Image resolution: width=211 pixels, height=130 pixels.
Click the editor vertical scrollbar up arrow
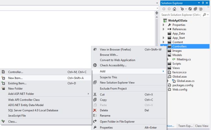click(157, 17)
